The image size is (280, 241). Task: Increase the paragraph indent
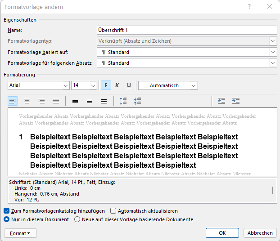click(236, 101)
